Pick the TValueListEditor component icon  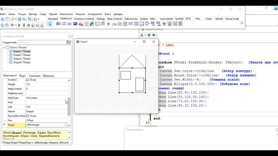tap(180, 24)
